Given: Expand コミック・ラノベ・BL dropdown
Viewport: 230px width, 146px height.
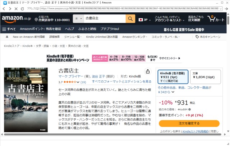Looking at the screenshot, I should [x=165, y=37].
